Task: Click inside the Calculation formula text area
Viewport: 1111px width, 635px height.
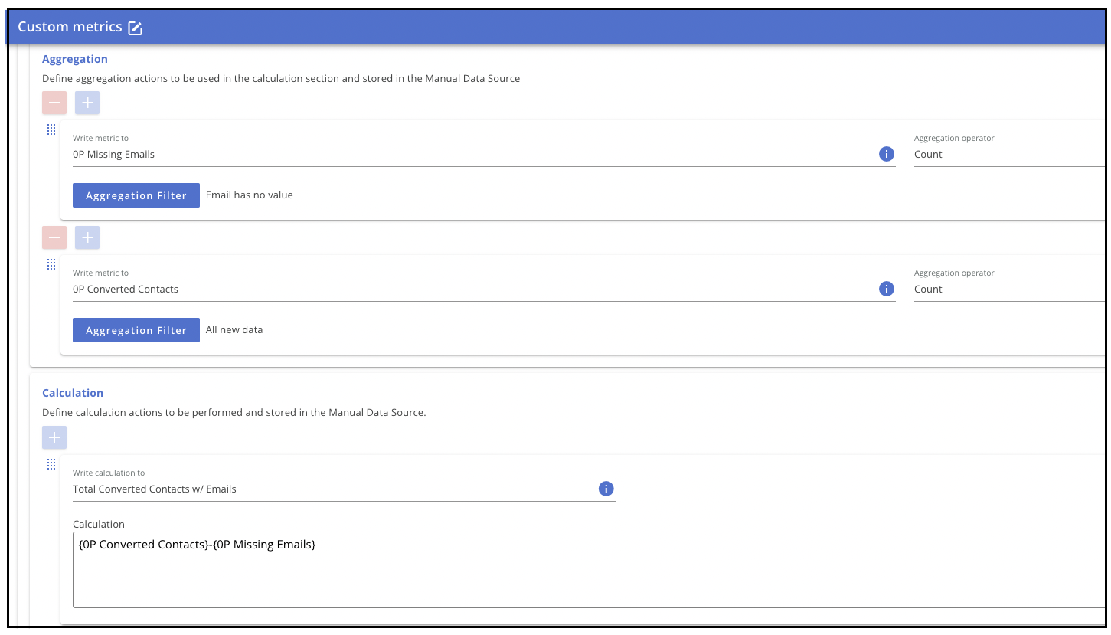Action: 588,570
